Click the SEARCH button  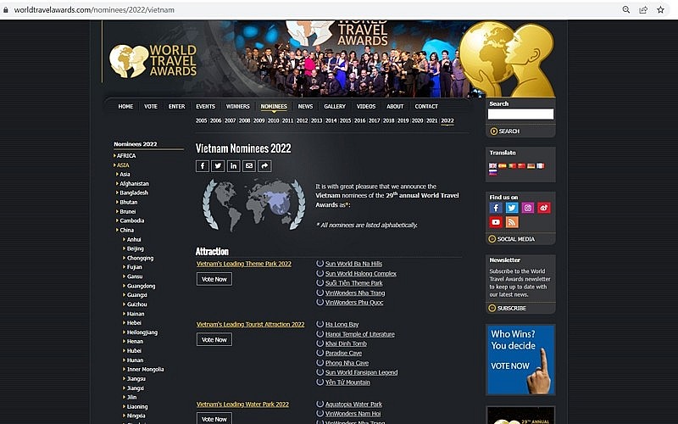(504, 131)
